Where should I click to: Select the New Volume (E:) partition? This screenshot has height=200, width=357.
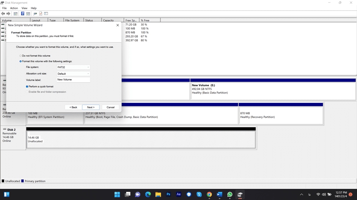point(273,89)
